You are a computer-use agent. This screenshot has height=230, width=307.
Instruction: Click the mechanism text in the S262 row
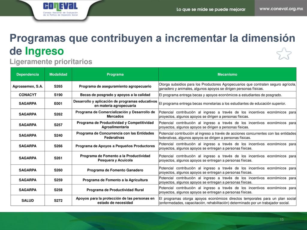(227, 114)
